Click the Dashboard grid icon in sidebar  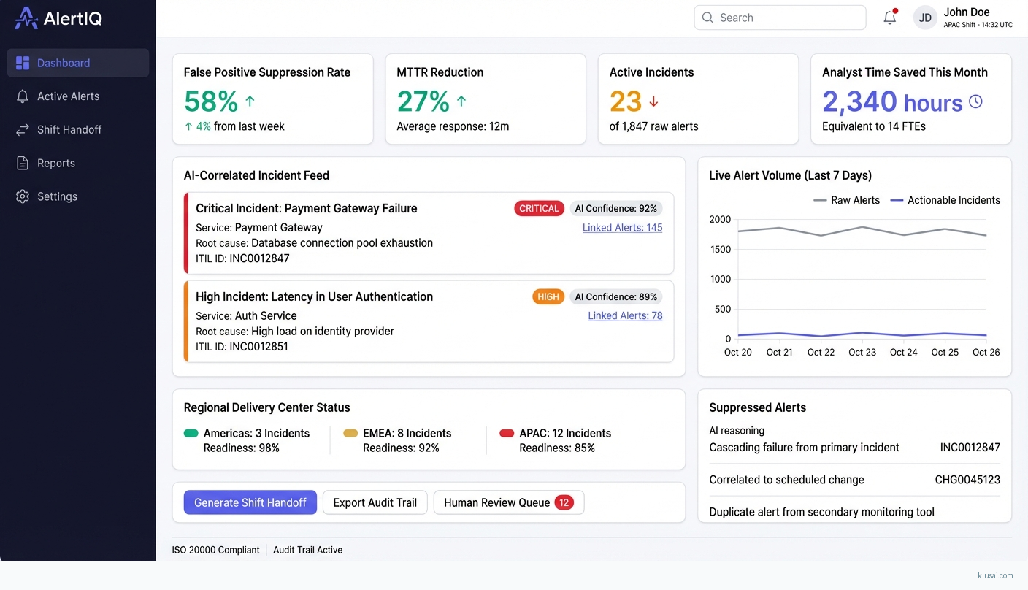tap(23, 64)
